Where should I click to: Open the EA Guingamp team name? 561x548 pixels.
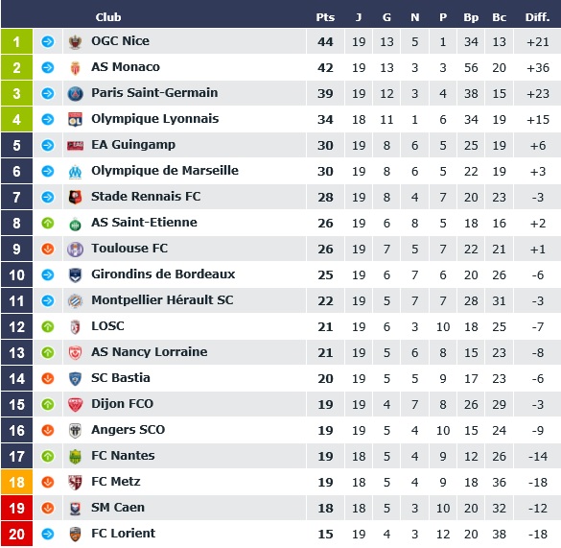tap(133, 145)
